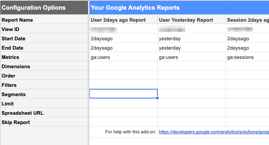The image size is (269, 145).
Task: Open the developers.google.com analytics help link
Action: [214, 132]
